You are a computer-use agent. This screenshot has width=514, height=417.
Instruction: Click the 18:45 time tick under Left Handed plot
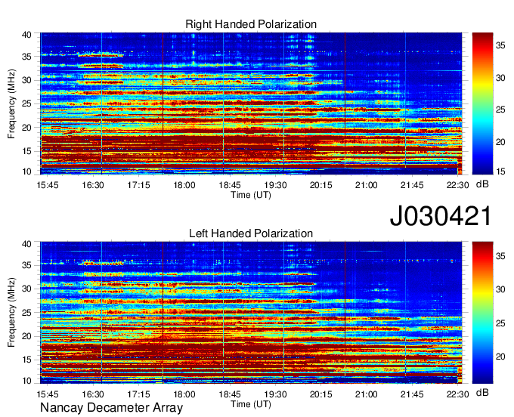230,394
